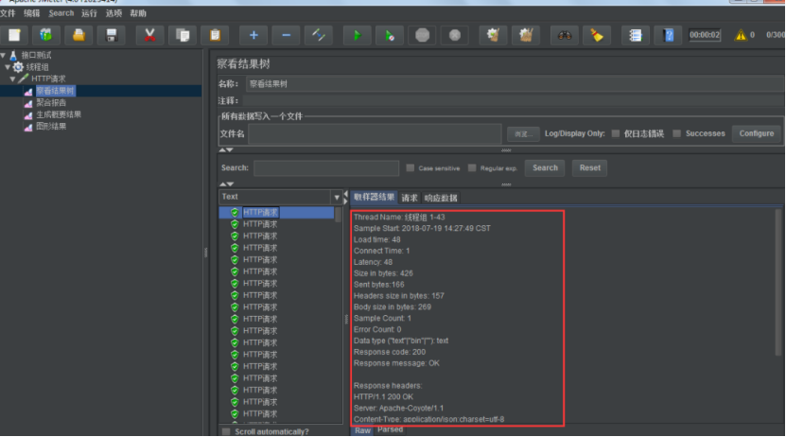Viewport: 786px width, 437px height.
Task: Collapse the HTTP请求 node in test plan tree
Action: 13,79
